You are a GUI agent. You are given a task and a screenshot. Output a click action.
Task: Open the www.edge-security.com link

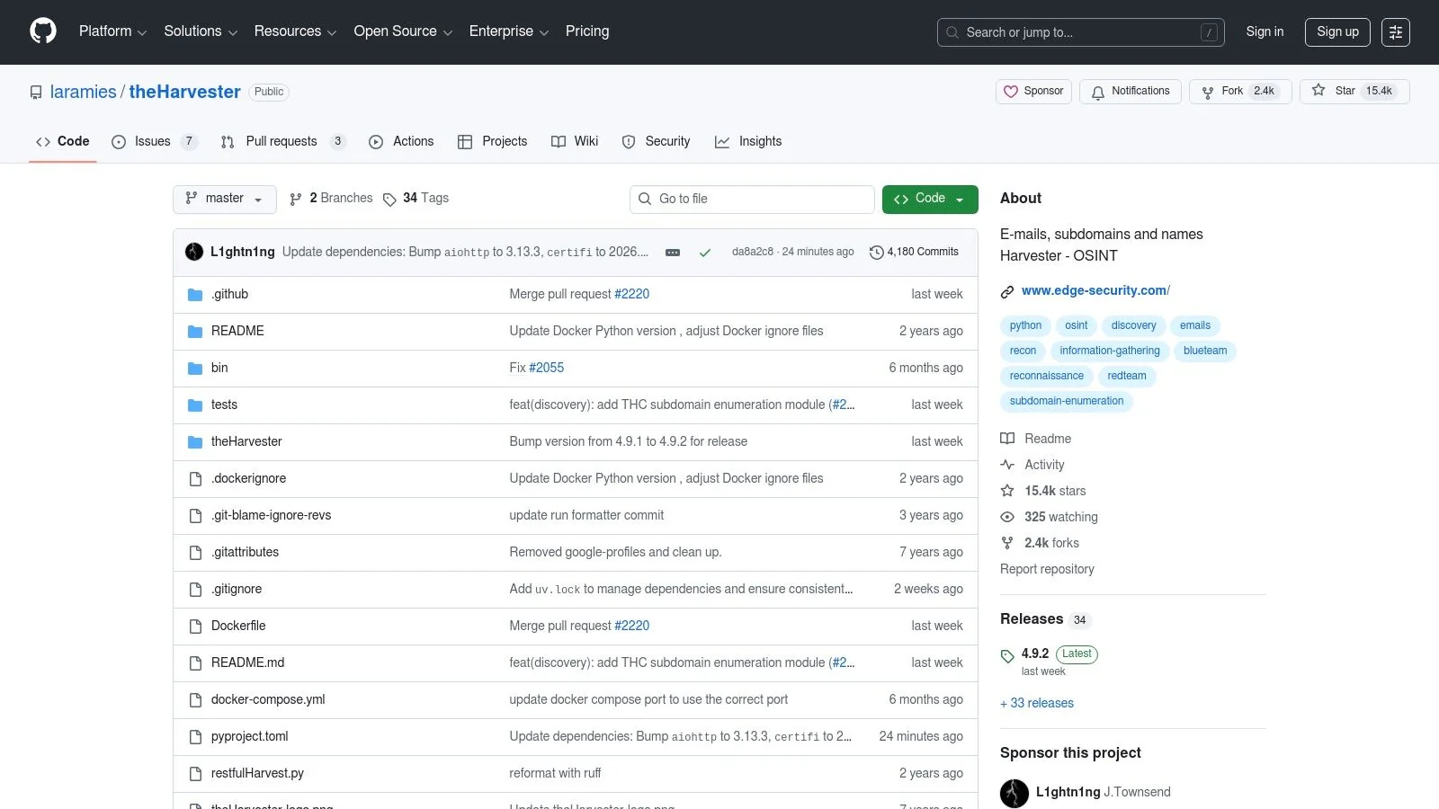(x=1095, y=291)
